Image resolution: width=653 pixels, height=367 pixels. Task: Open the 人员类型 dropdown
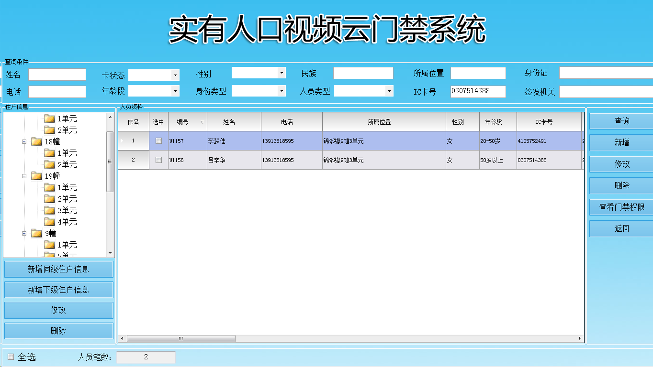tap(390, 91)
